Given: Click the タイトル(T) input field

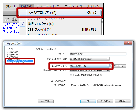Looking at the screenshot, I should 98,54.
